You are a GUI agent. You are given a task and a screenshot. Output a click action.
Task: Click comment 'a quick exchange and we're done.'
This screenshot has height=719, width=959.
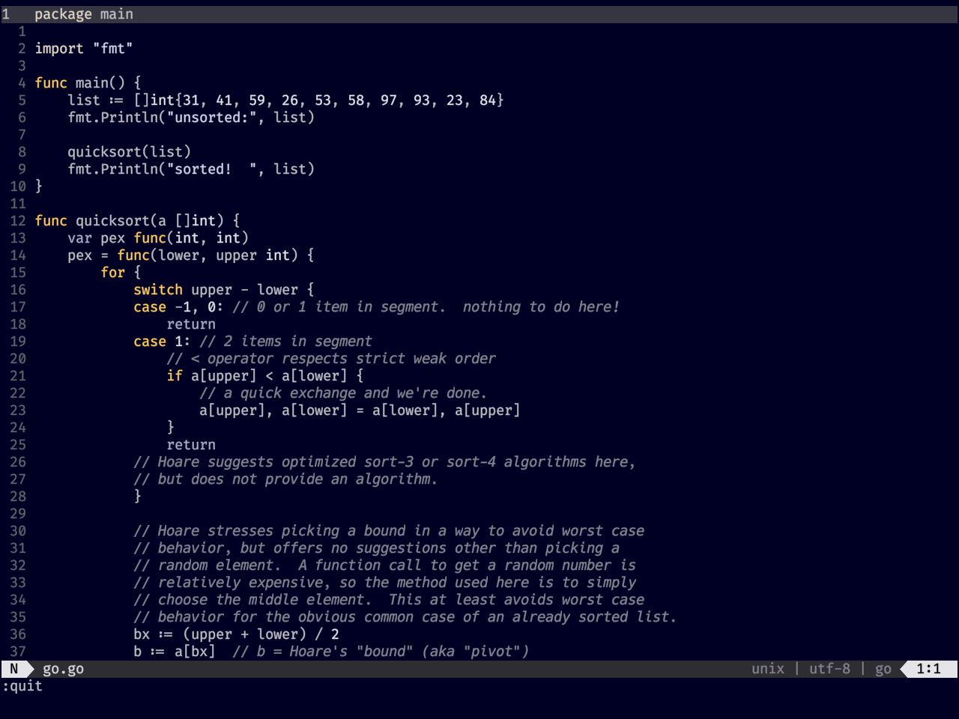pyautogui.click(x=343, y=393)
